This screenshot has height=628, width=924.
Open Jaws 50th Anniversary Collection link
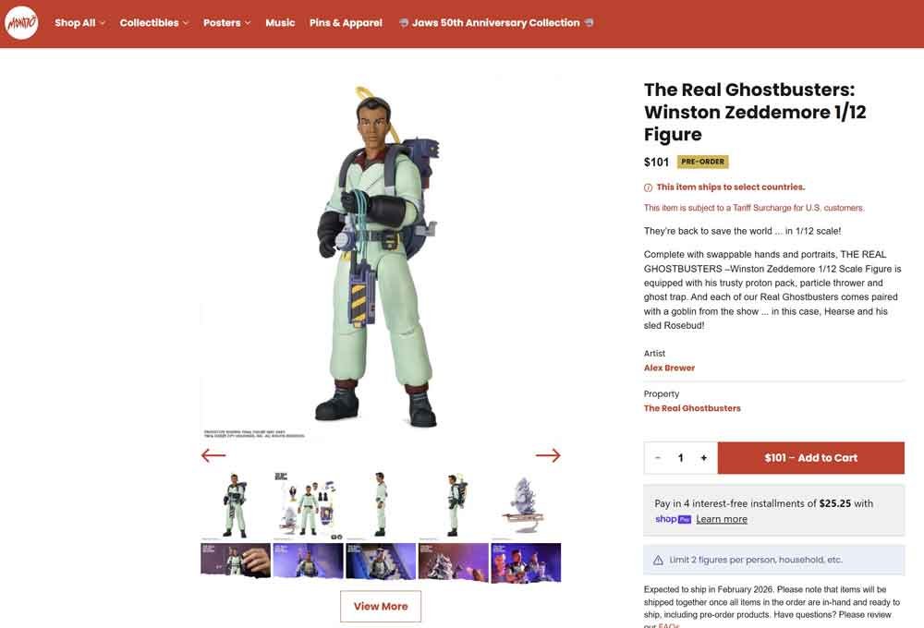pyautogui.click(x=496, y=23)
